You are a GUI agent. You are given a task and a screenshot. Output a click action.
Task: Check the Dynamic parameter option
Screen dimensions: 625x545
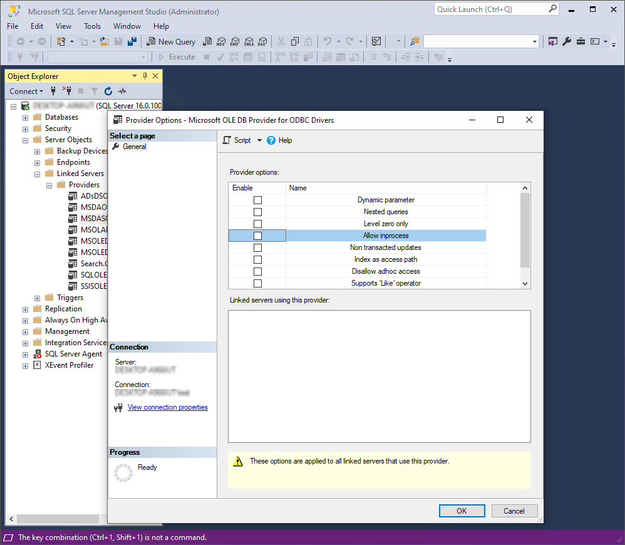point(257,199)
